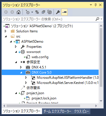Open the search options dropdown arrow
Screen dimensions: 106x116
coord(101,19)
